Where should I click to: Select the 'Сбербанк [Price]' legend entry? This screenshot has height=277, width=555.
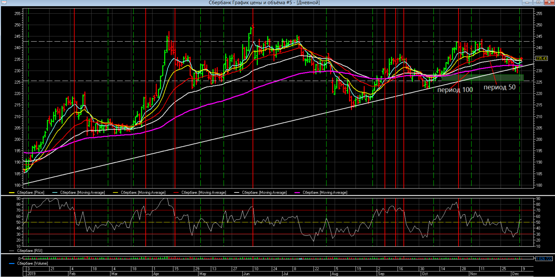pos(31,192)
